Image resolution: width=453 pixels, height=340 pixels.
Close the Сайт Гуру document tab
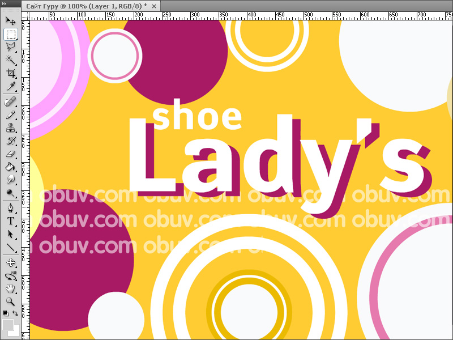(x=154, y=6)
